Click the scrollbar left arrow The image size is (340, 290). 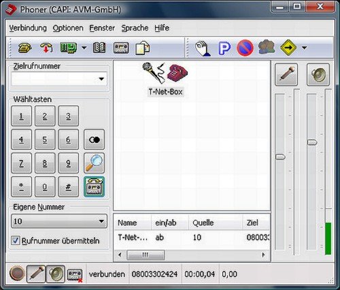point(120,255)
